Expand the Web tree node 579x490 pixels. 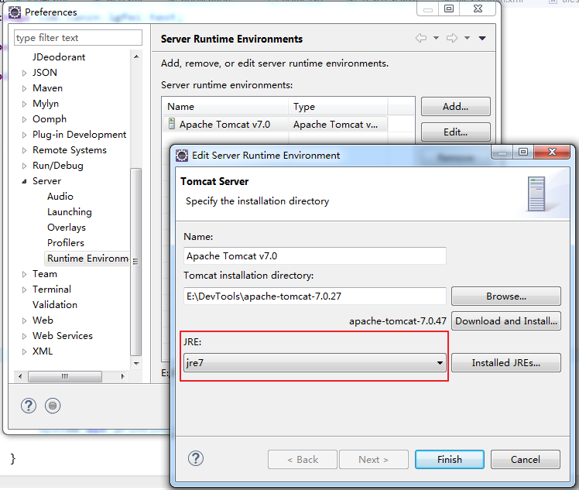(24, 321)
